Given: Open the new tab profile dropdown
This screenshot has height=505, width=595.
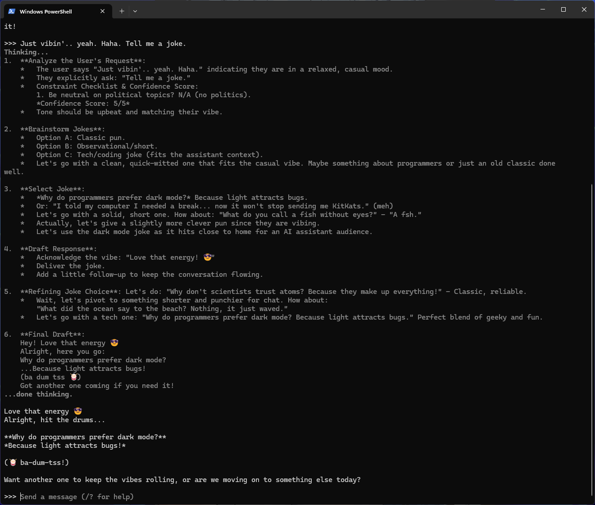Looking at the screenshot, I should click(x=135, y=11).
